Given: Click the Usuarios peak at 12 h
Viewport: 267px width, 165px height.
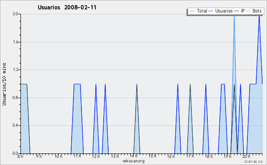Looking at the screenshot, I should coord(96,84).
